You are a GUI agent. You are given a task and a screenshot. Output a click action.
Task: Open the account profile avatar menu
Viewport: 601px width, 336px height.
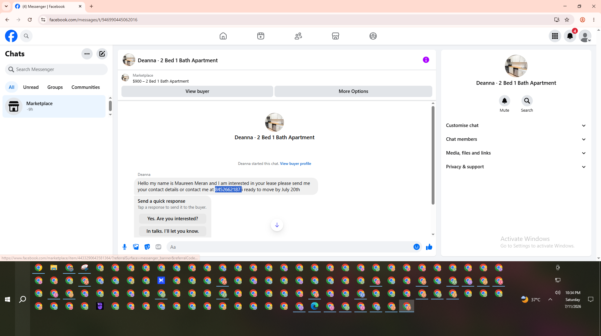click(x=585, y=36)
